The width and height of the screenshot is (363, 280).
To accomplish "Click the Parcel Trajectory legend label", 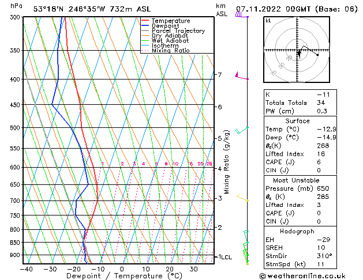I will 178,31.
